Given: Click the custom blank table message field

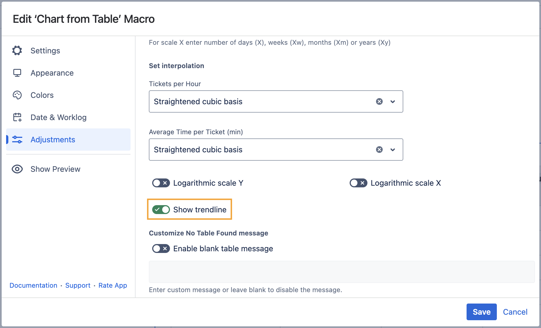Looking at the screenshot, I should pos(342,272).
